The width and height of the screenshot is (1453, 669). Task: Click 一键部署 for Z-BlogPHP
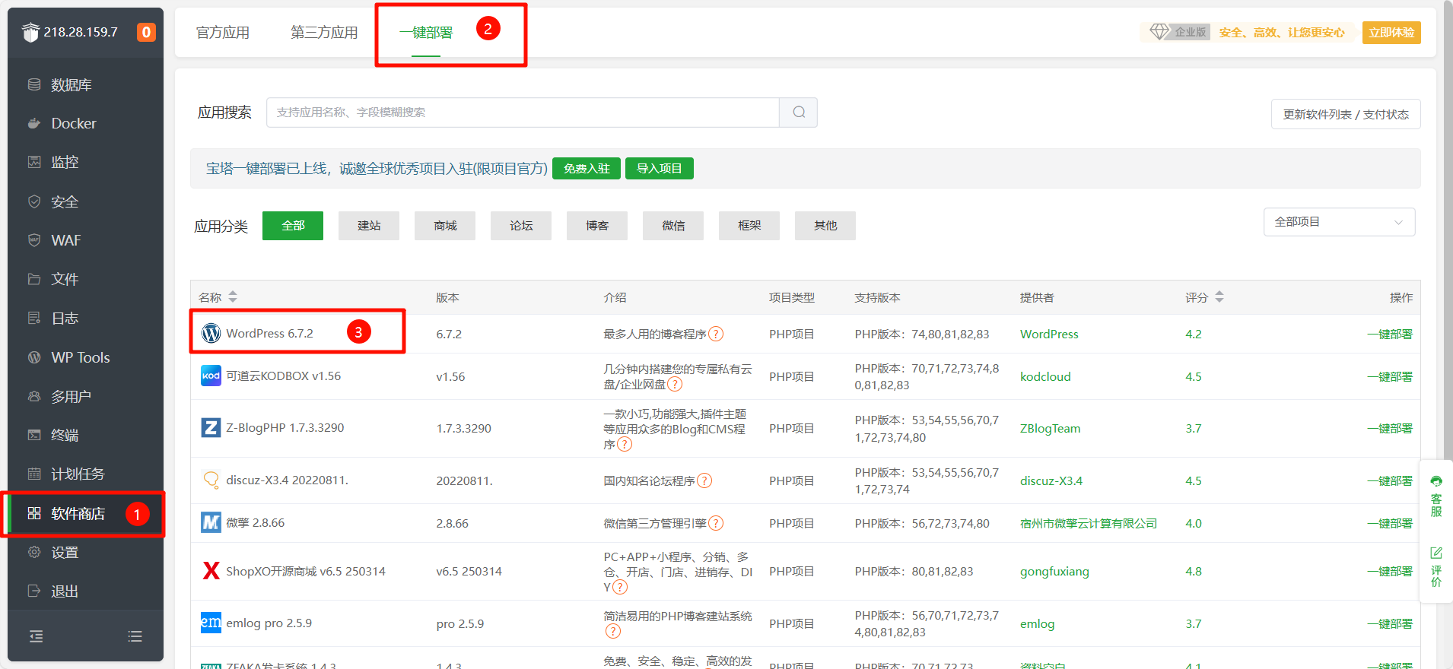1390,428
